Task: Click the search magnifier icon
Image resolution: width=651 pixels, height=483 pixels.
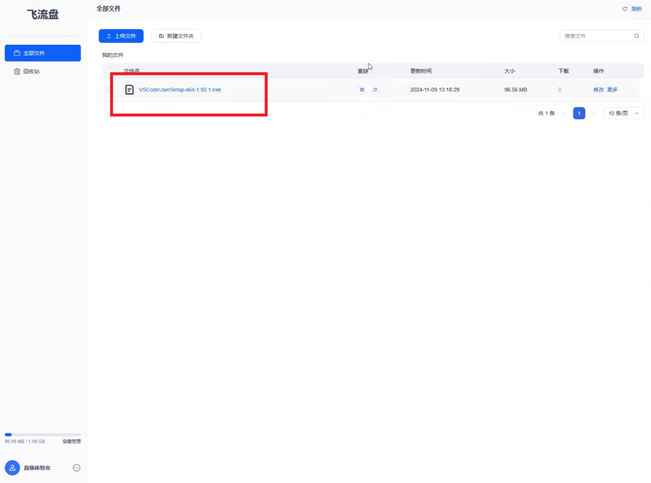Action: pos(636,36)
